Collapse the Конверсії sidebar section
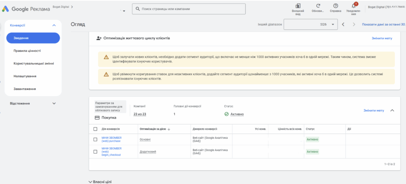Viewport: 406px width, 184px height. pyautogui.click(x=54, y=25)
